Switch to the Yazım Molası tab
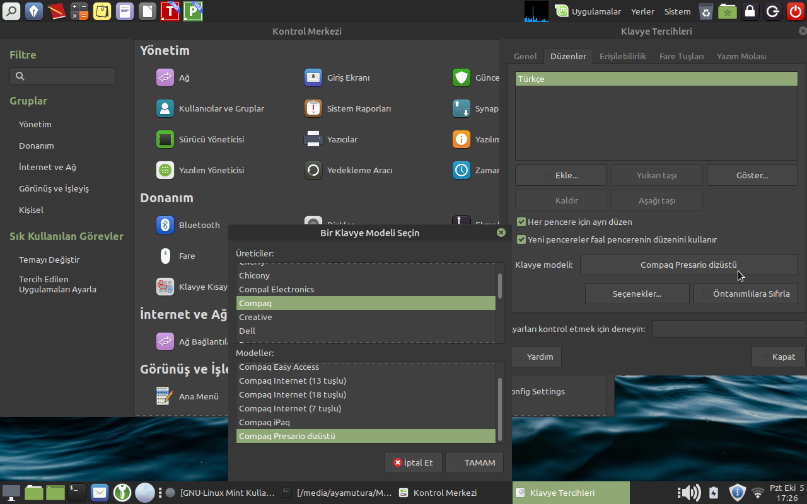Screen dimensions: 807x504 point(741,56)
